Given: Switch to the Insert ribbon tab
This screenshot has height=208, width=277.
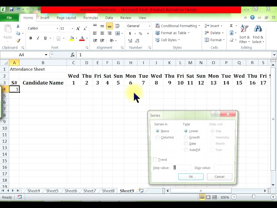Looking at the screenshot, I should 45,18.
